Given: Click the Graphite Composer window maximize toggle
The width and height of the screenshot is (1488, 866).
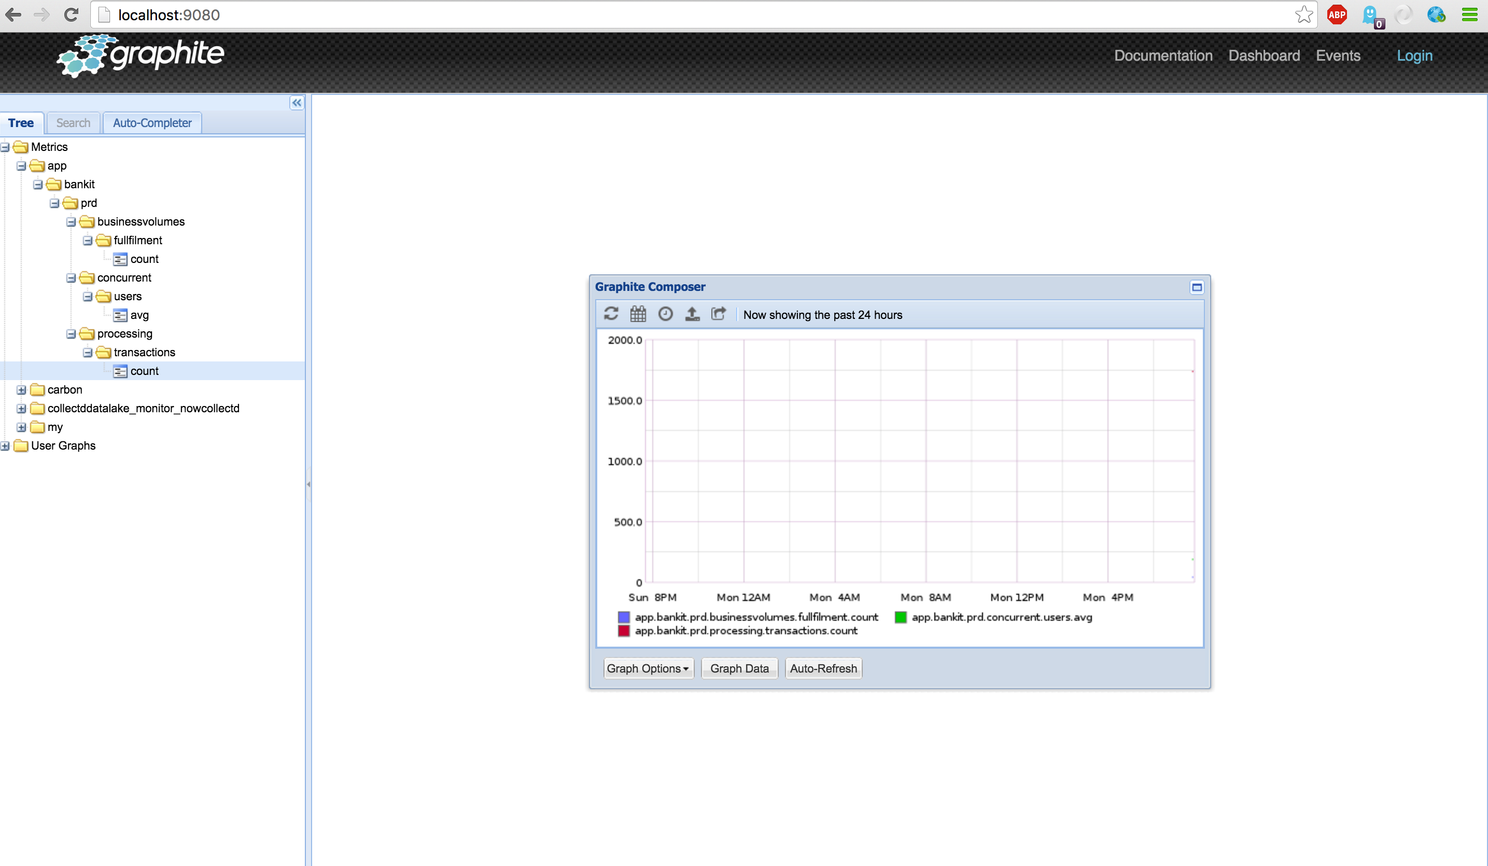Looking at the screenshot, I should 1197,288.
